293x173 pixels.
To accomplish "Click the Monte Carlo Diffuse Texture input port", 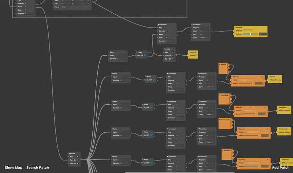I will 277,132.
